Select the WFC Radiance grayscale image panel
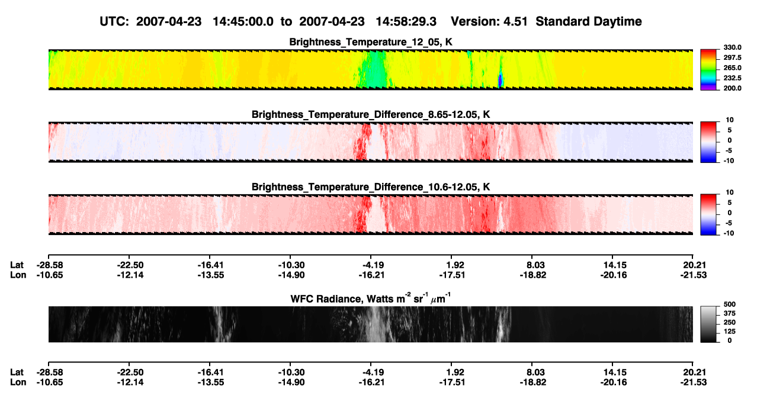Viewport: 770px width, 395px height. 370,324
